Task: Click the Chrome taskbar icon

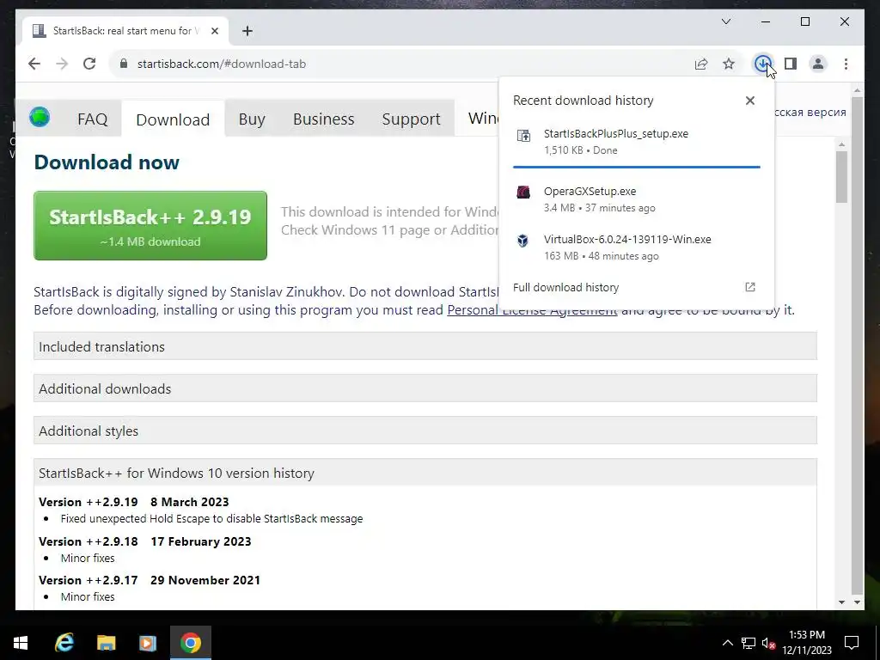Action: (190, 643)
